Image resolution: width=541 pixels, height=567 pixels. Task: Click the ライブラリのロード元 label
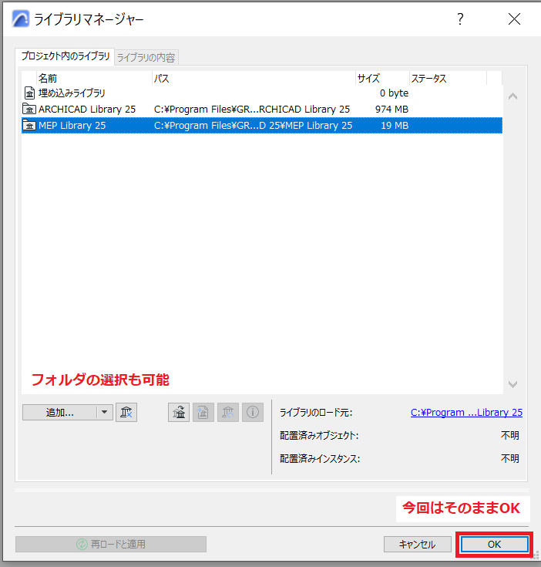(x=316, y=412)
